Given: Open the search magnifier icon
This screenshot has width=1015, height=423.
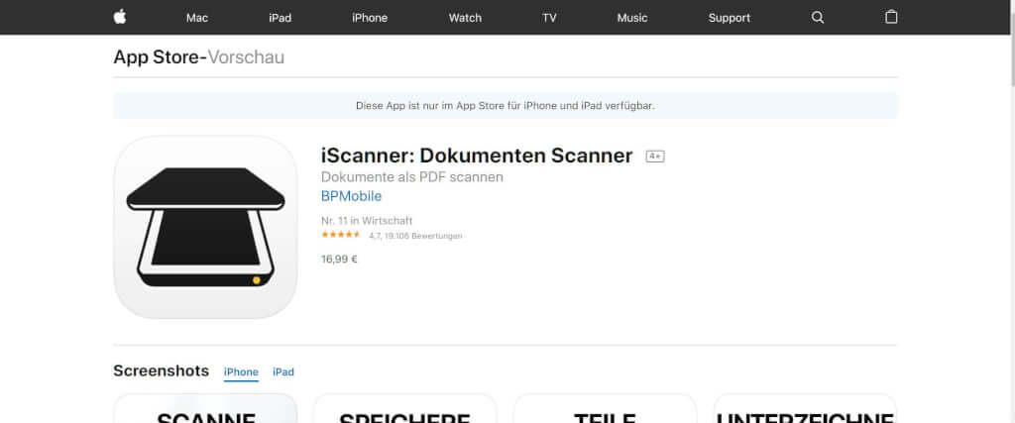Looking at the screenshot, I should (x=818, y=18).
